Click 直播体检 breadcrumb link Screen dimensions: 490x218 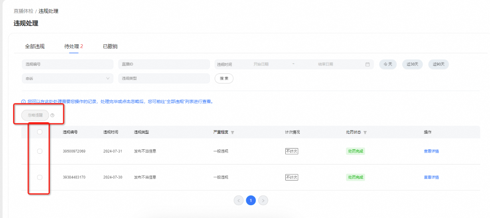(x=24, y=11)
